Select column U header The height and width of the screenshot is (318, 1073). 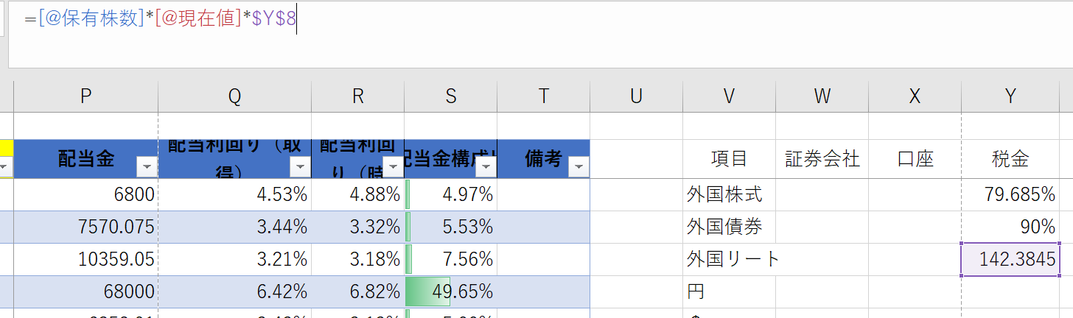(636, 96)
